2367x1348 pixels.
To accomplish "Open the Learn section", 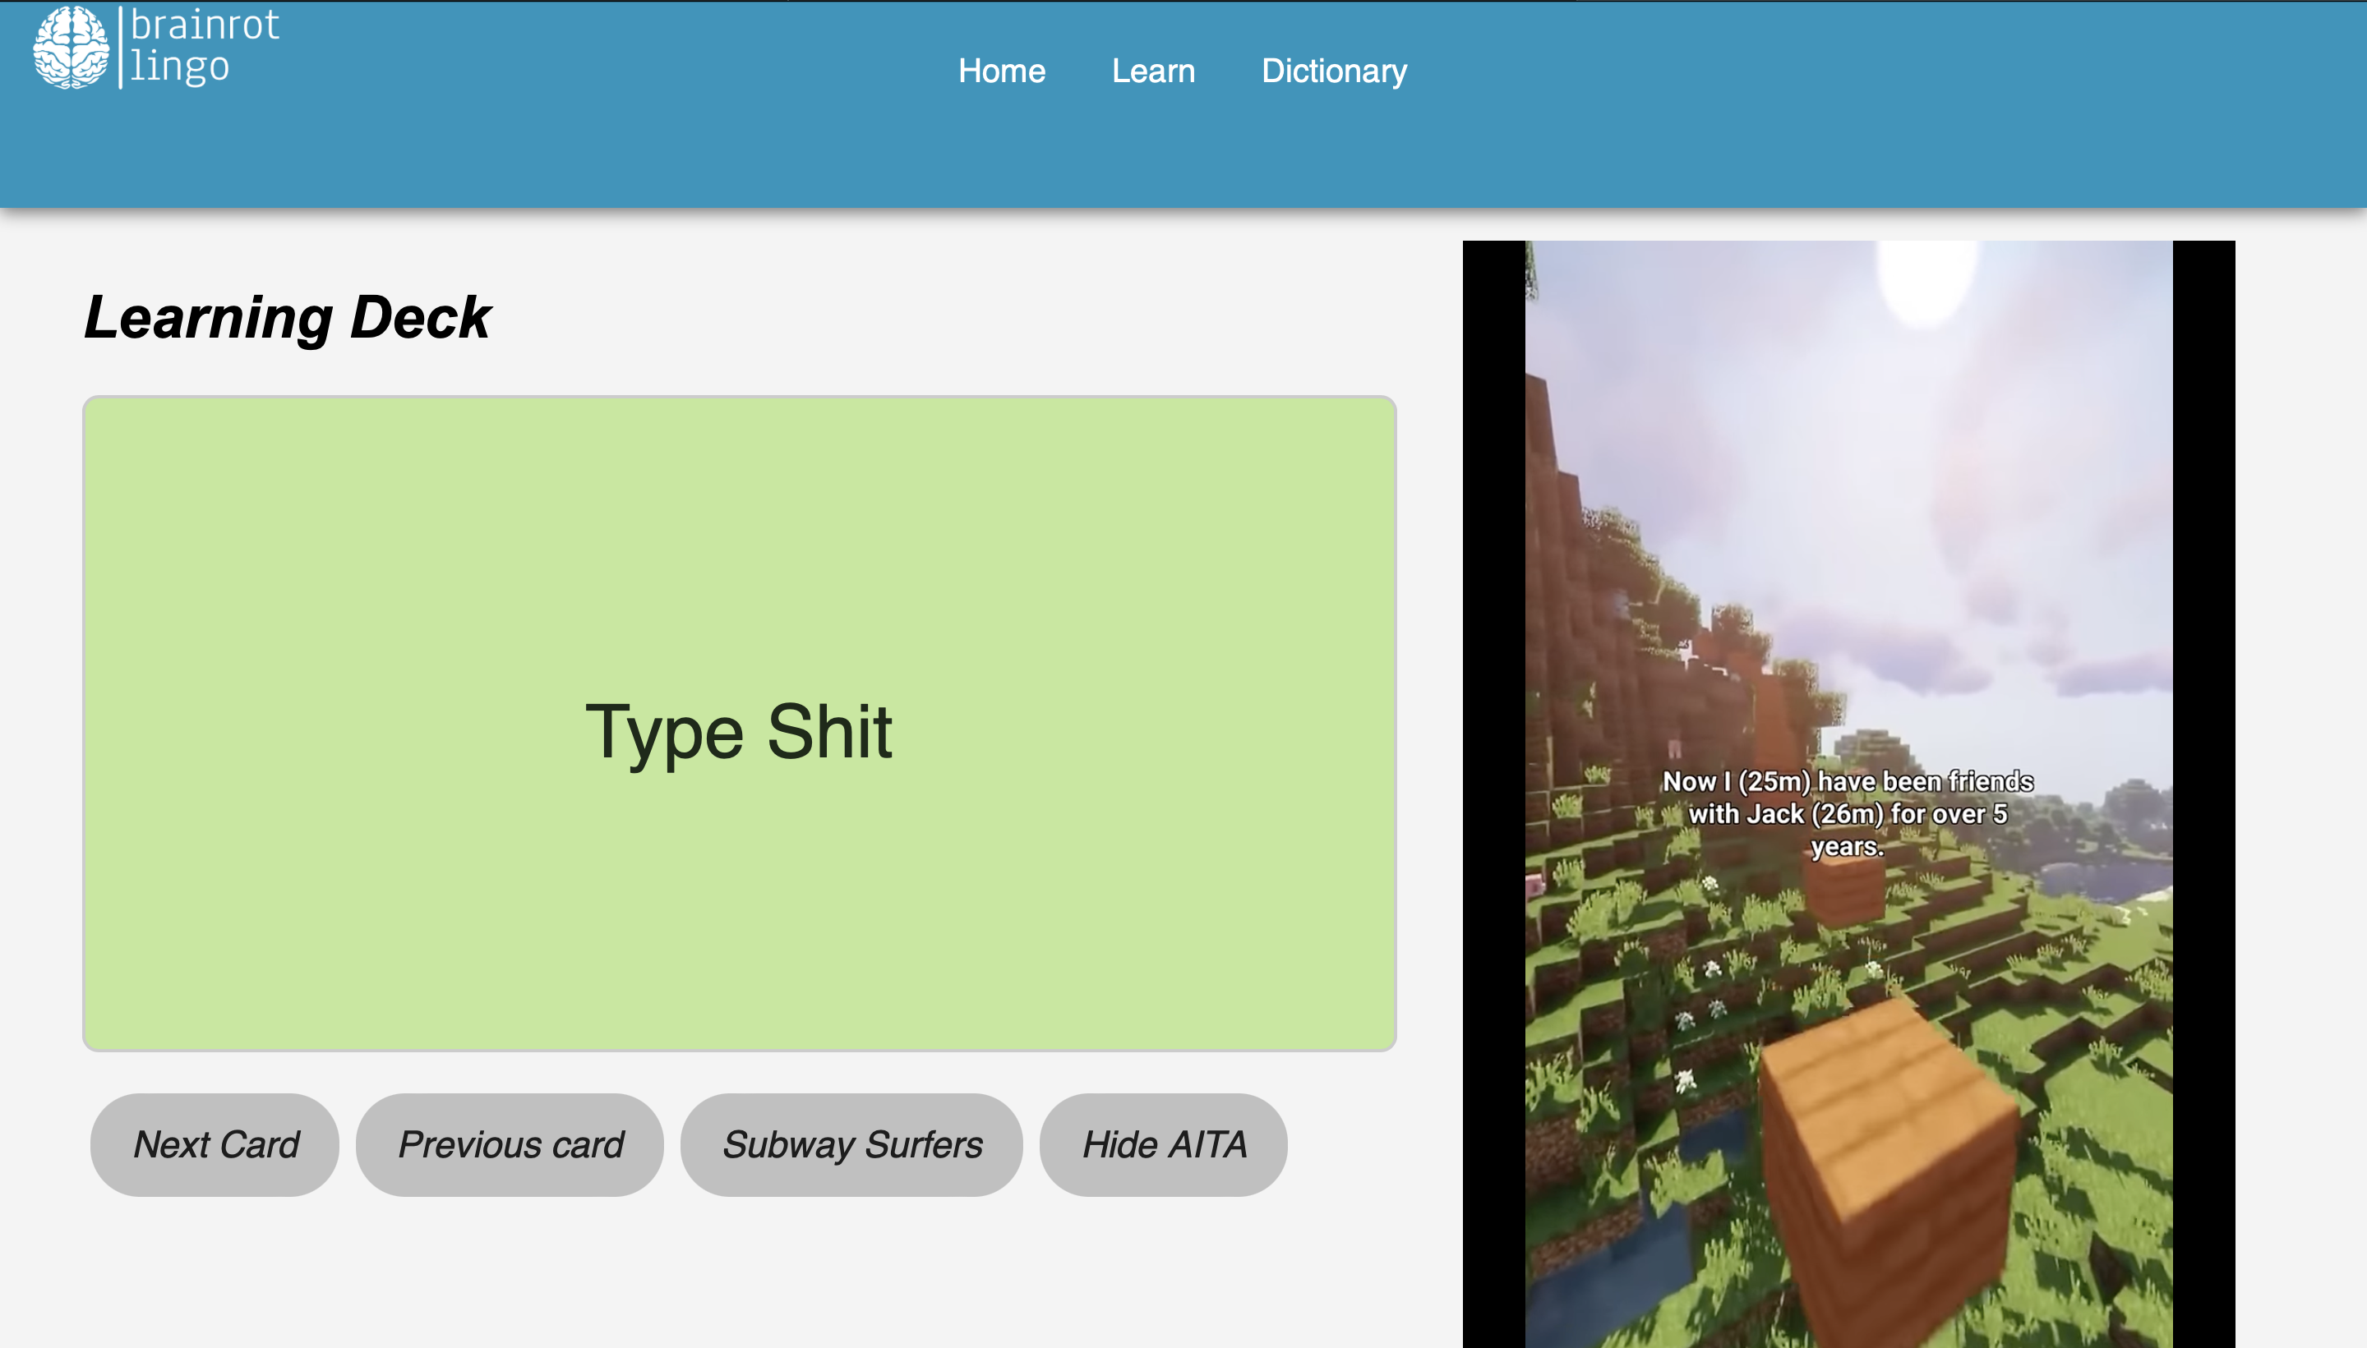I will (x=1152, y=71).
